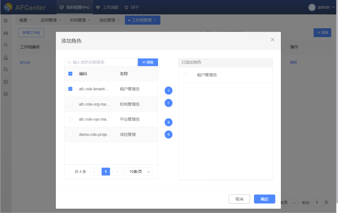Click the admin user avatar
The width and height of the screenshot is (338, 213).
click(x=312, y=7)
